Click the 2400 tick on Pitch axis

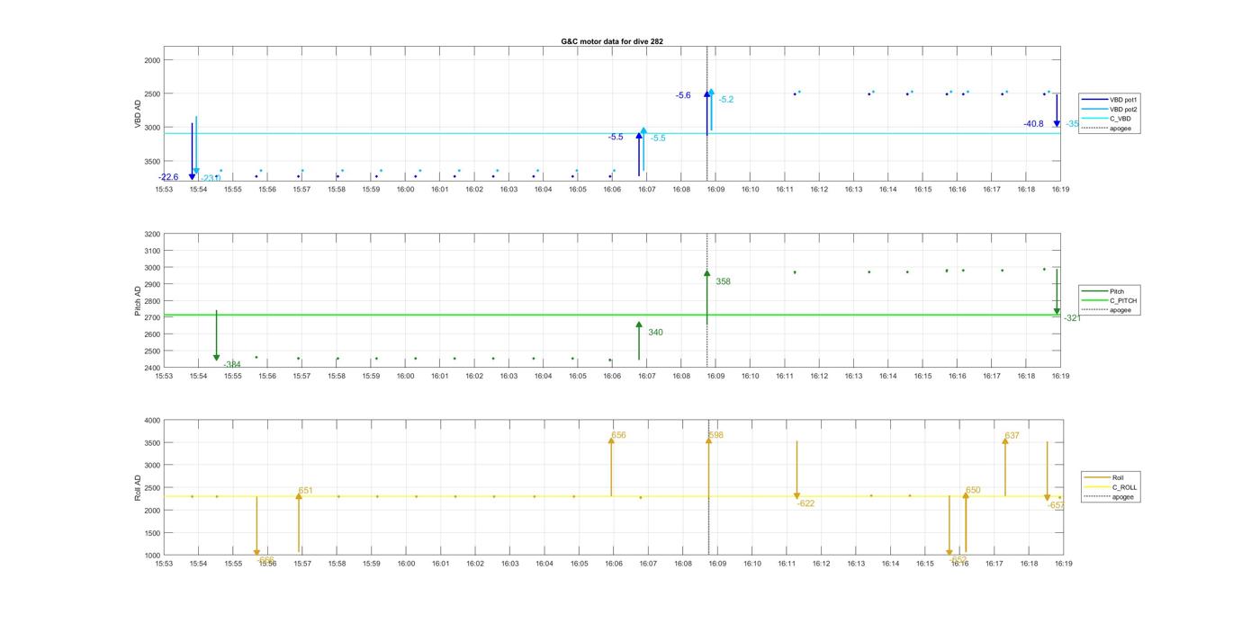coord(151,368)
